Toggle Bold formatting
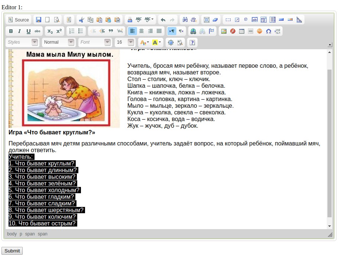The image size is (339, 258). [x=11, y=31]
